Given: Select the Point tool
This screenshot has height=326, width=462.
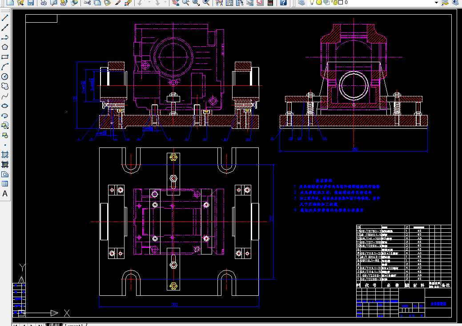Looking at the screenshot, I should [5, 145].
